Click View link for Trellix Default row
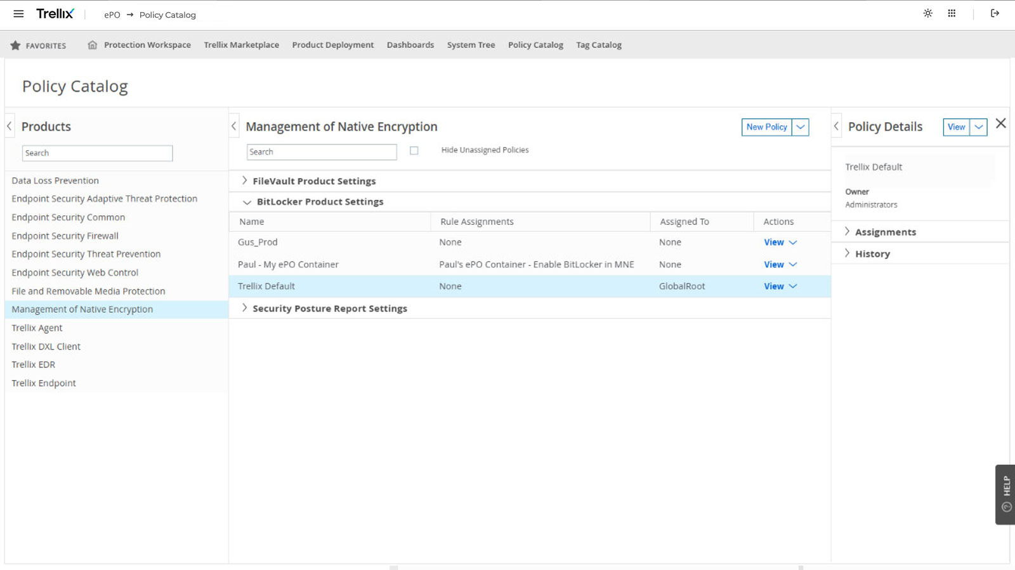Screen dimensions: 1015x570 tap(774, 286)
